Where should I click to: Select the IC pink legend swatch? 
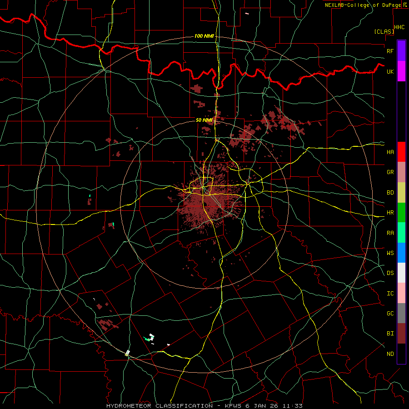pos(401,293)
